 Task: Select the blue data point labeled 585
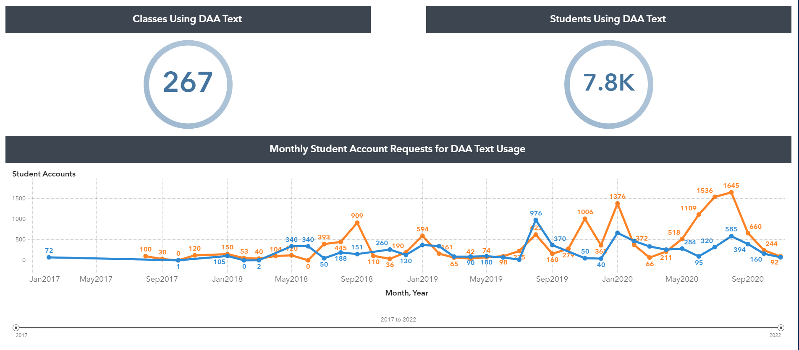(x=731, y=236)
